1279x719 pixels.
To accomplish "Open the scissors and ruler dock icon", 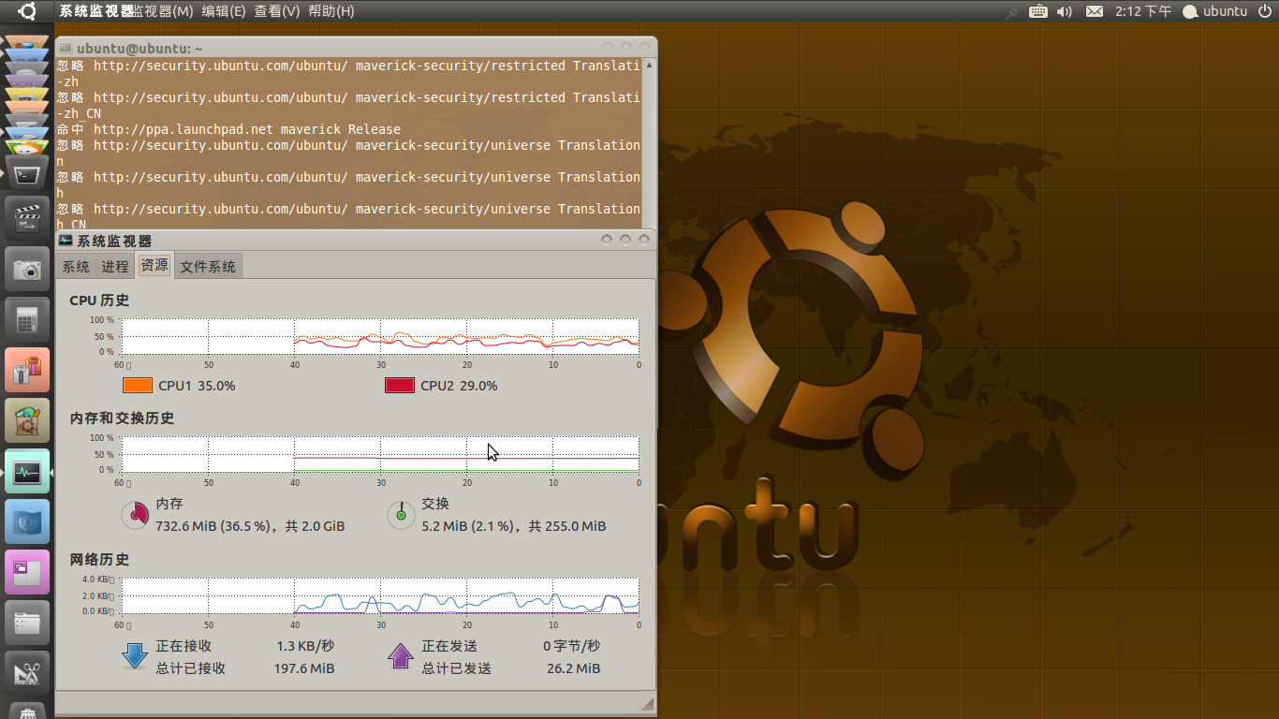I will point(27,674).
